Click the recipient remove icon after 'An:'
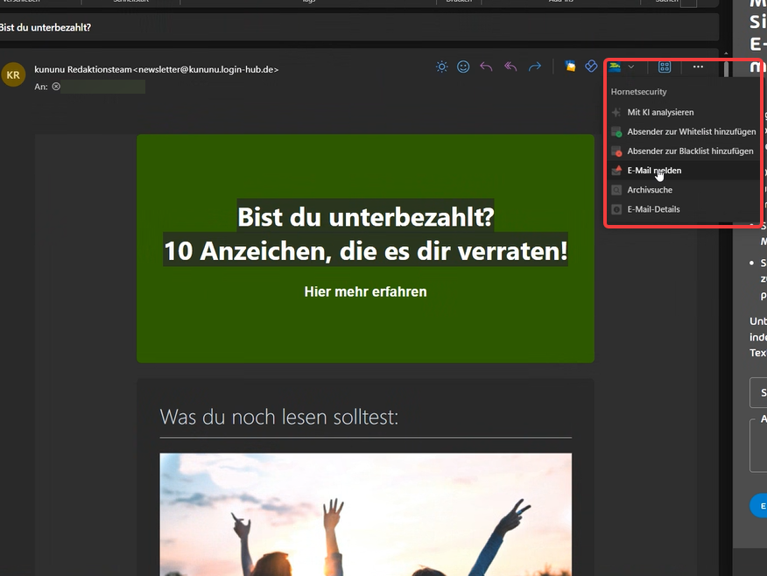 point(56,87)
